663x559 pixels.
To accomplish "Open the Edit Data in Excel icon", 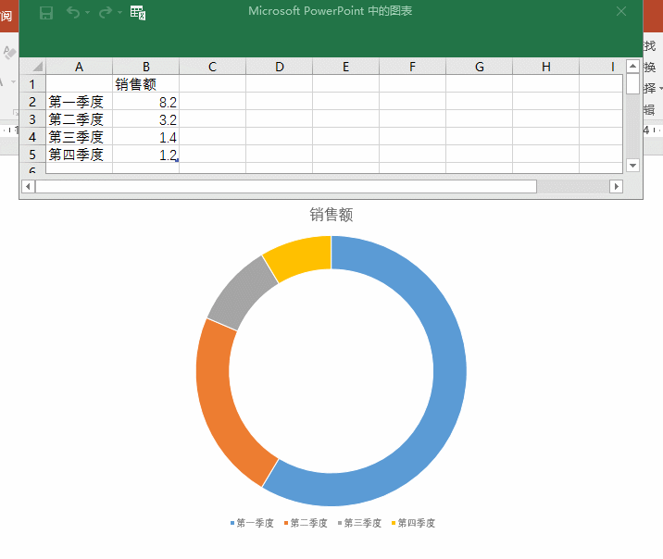I will (x=138, y=12).
